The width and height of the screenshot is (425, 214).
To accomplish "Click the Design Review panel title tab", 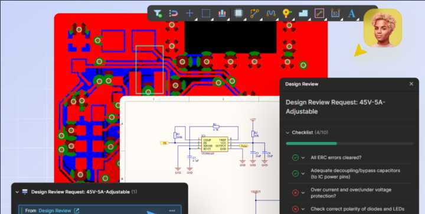I will point(302,84).
